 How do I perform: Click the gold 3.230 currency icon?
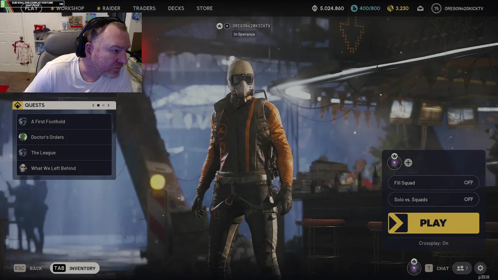tap(390, 8)
